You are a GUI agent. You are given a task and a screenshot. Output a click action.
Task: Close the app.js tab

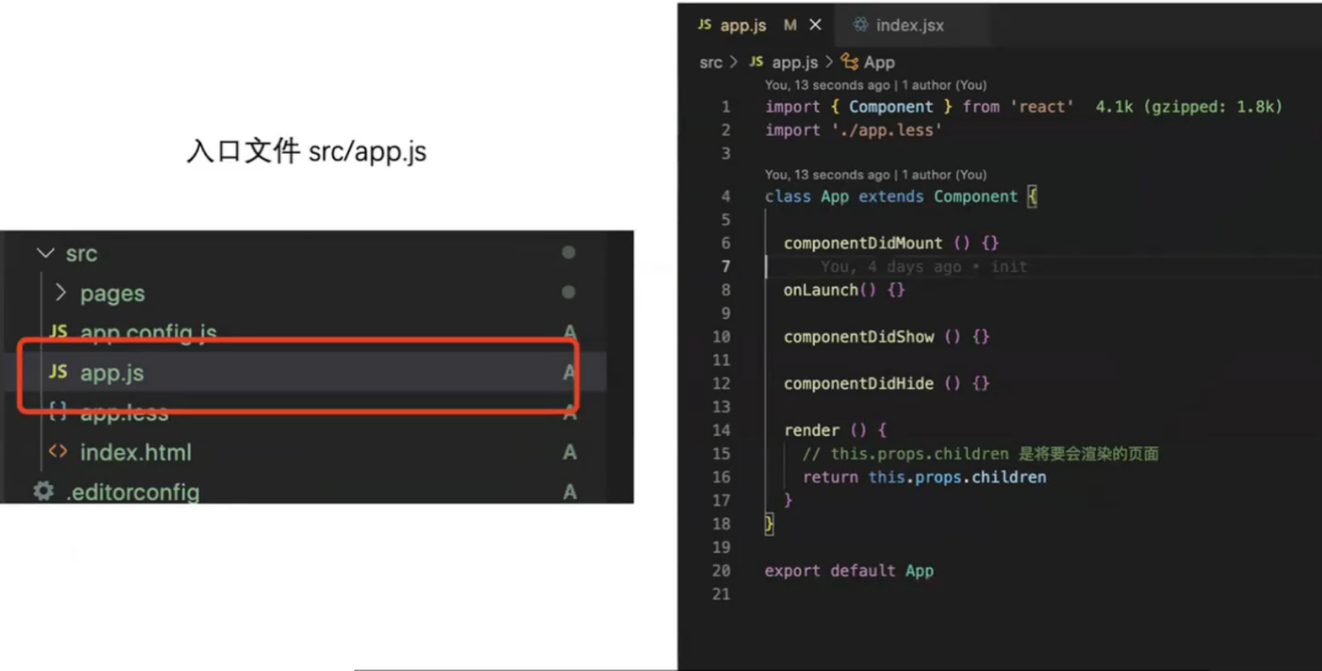815,25
